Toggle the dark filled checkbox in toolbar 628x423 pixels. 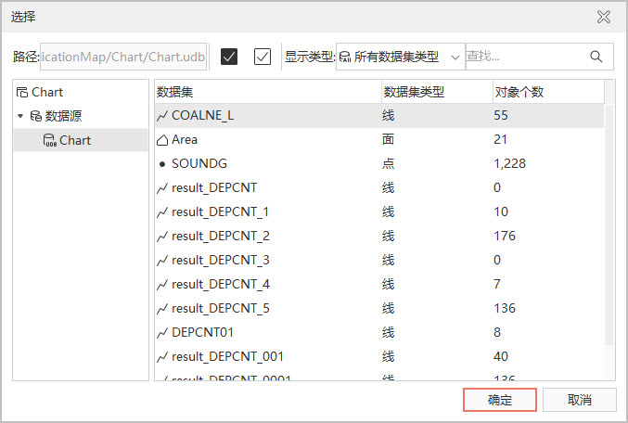(230, 57)
